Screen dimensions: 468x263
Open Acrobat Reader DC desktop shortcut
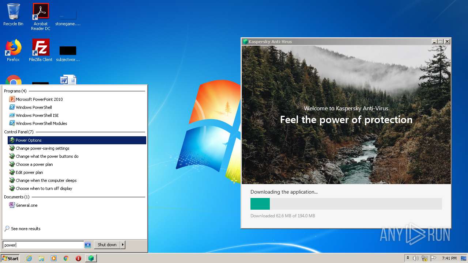pos(41,17)
